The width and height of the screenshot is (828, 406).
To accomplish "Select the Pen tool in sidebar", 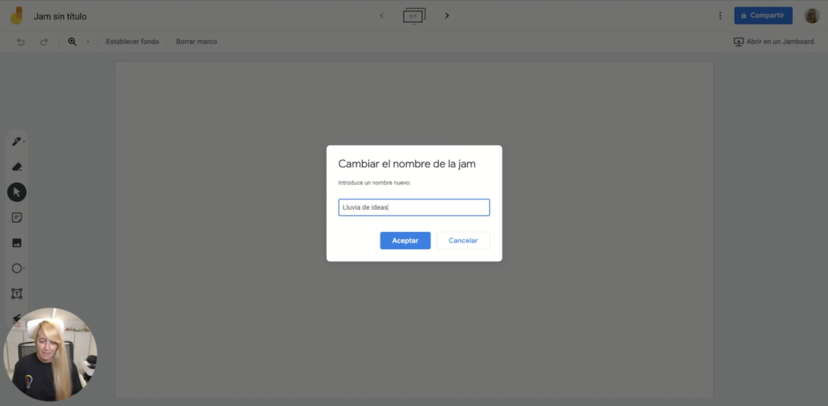I will pyautogui.click(x=16, y=142).
